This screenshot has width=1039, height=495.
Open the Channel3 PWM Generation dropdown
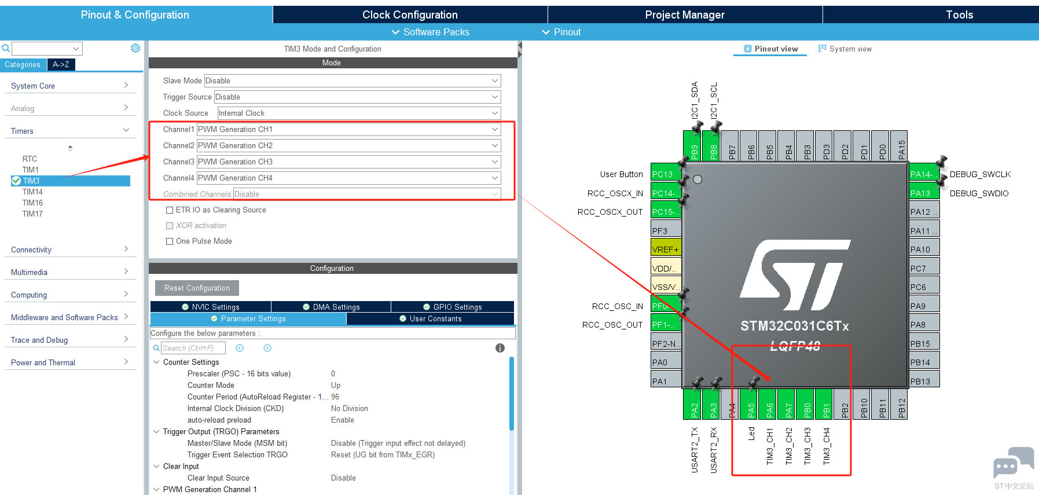pos(349,162)
